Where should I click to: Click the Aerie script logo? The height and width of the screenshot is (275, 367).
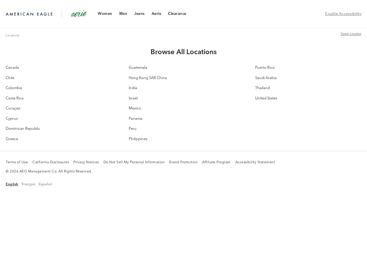click(x=79, y=14)
